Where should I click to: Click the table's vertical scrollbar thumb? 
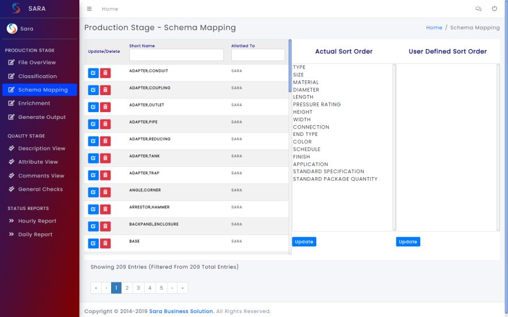click(290, 66)
